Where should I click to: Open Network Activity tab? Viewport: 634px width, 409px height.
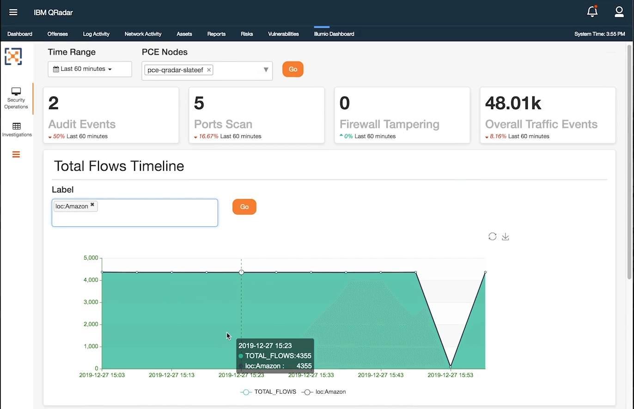pos(143,34)
